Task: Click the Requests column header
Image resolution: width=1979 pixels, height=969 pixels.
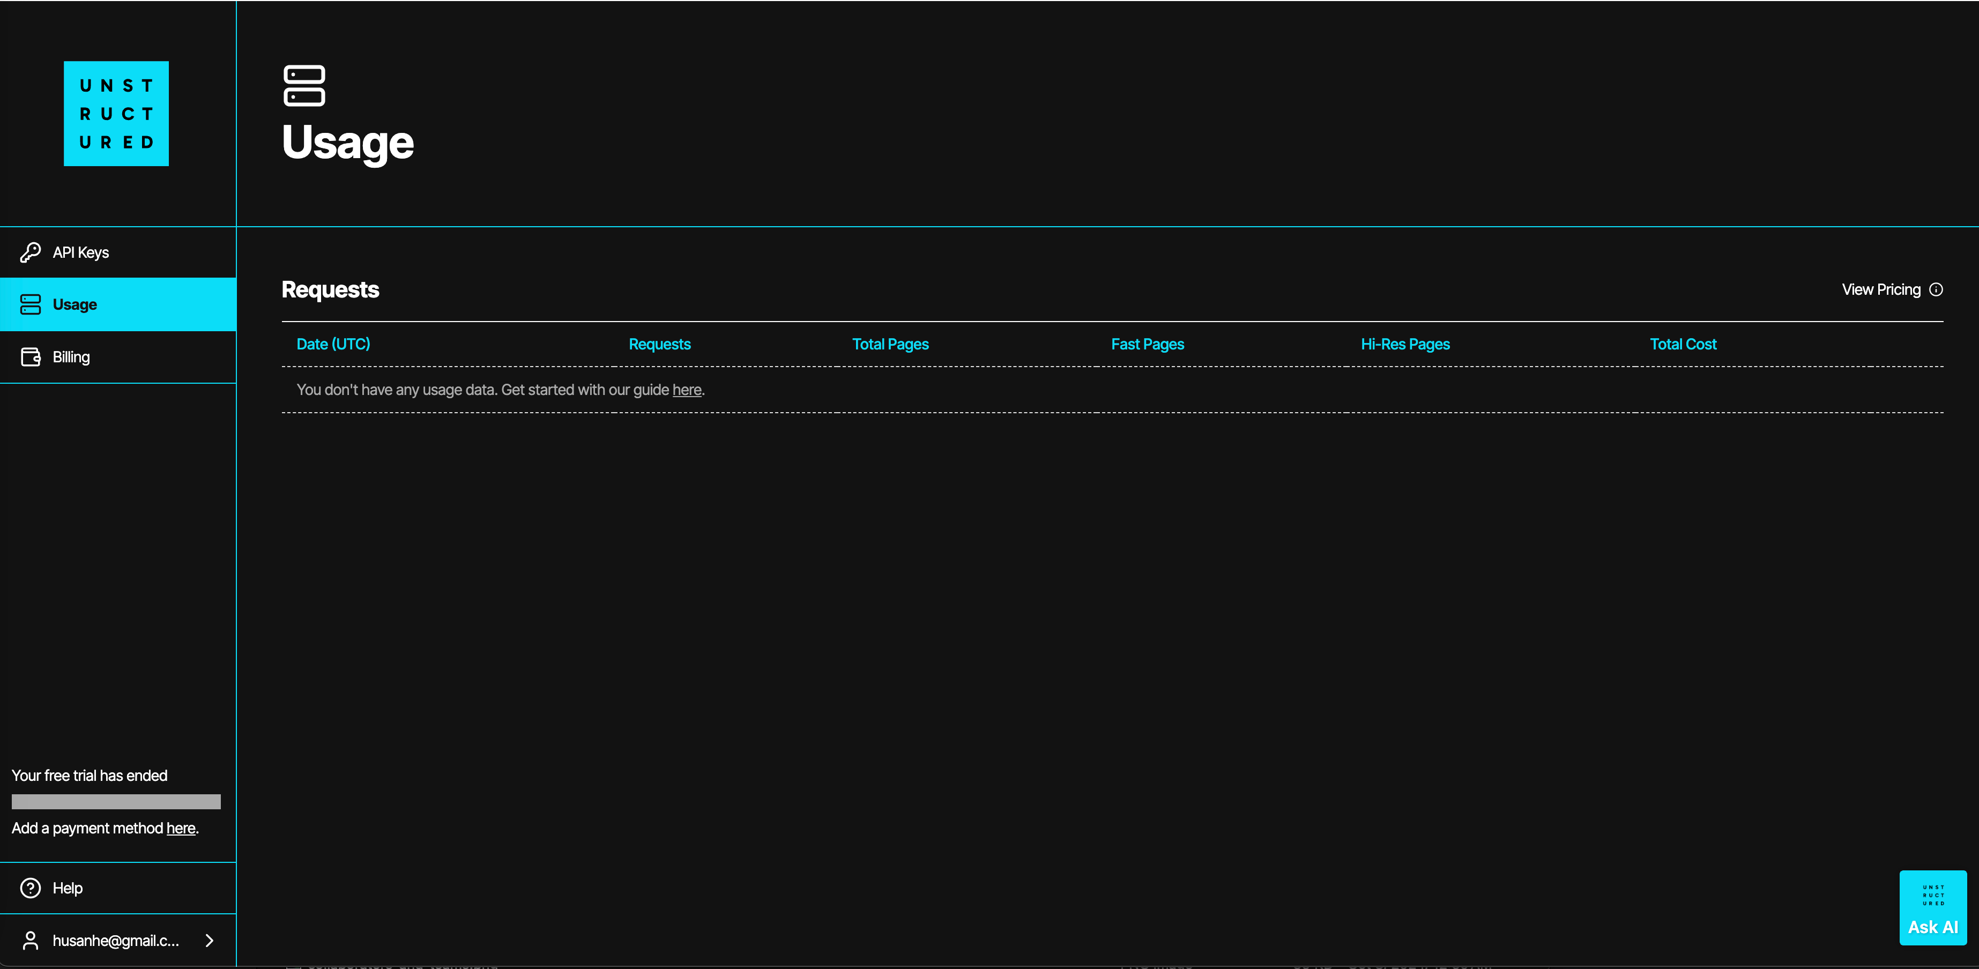Action: tap(659, 344)
